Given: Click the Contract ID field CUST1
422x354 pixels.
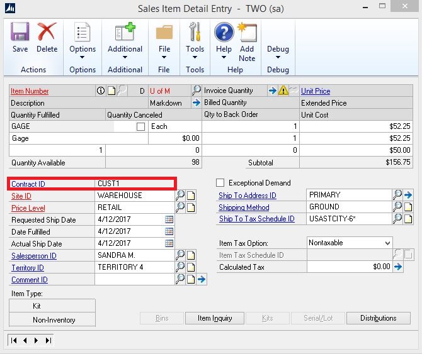Looking at the screenshot, I should pos(135,184).
